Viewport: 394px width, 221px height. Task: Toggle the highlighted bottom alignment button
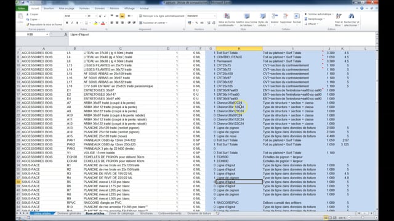[x=123, y=16]
